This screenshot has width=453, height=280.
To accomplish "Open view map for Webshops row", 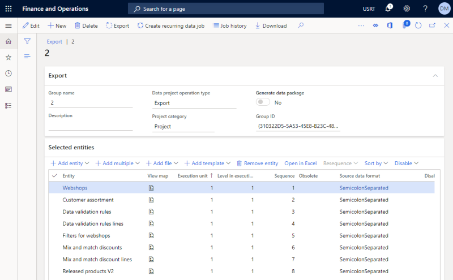I will pyautogui.click(x=151, y=188).
